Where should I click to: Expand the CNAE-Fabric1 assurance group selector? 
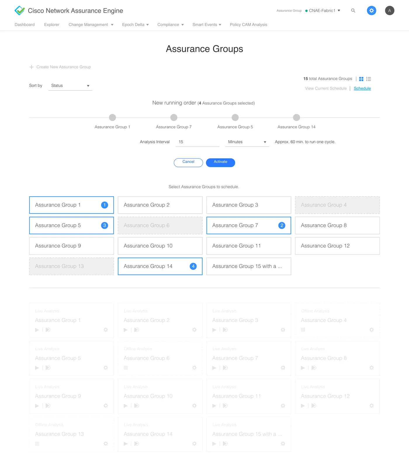pyautogui.click(x=323, y=11)
